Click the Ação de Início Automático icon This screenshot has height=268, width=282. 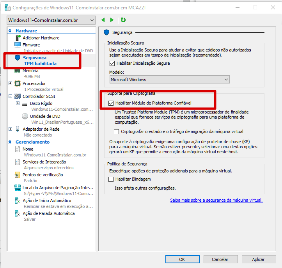point(18,201)
